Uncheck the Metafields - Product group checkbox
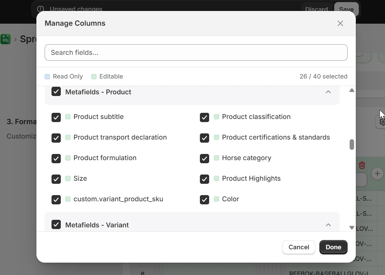 56,92
